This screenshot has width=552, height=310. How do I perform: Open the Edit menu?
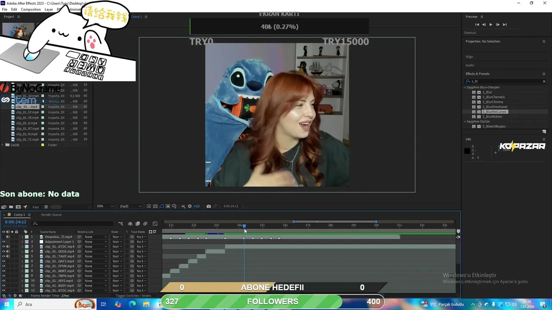(14, 9)
